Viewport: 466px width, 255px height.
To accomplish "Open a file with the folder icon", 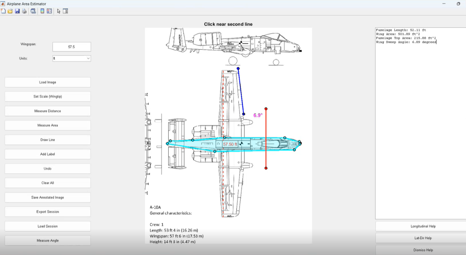I will 10,11.
